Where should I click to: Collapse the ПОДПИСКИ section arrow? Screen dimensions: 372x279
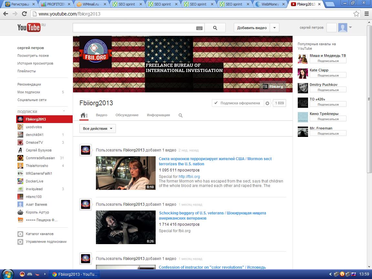tap(64, 111)
